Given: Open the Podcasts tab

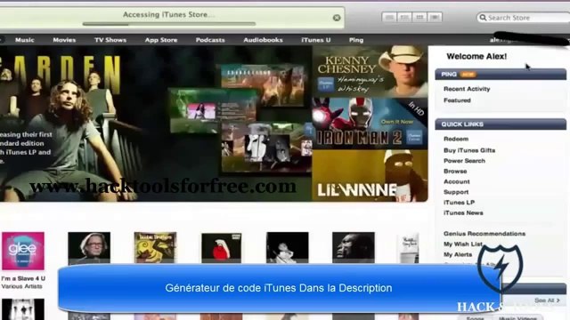Looking at the screenshot, I should (210, 40).
